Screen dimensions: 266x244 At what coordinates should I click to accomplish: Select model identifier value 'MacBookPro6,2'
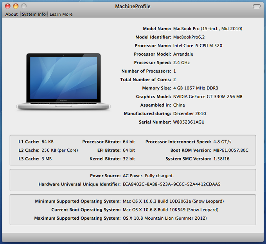189,37
